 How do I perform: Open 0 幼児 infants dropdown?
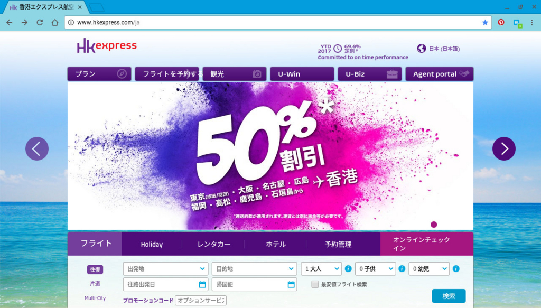(429, 269)
